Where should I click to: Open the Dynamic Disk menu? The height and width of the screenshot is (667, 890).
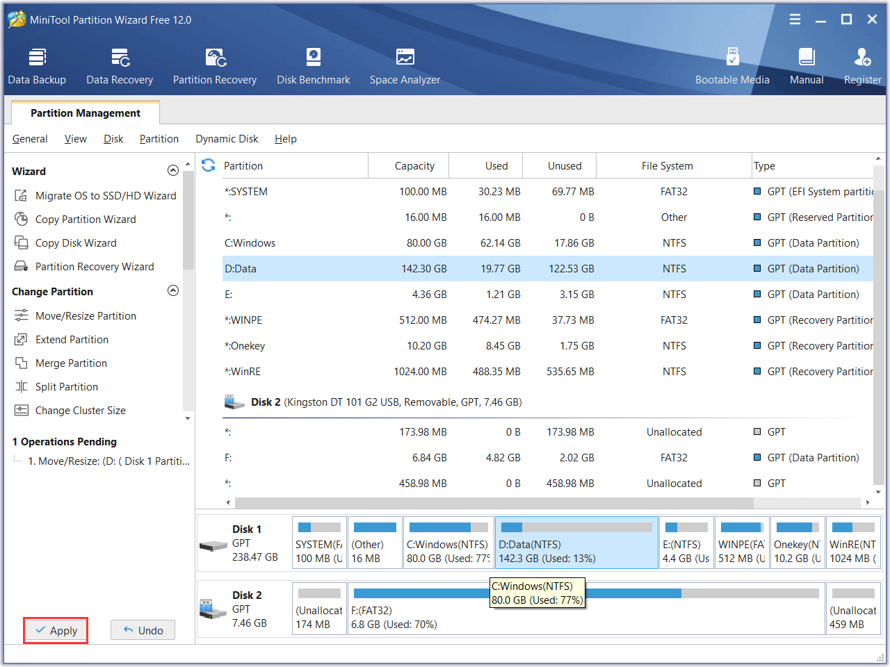click(227, 139)
